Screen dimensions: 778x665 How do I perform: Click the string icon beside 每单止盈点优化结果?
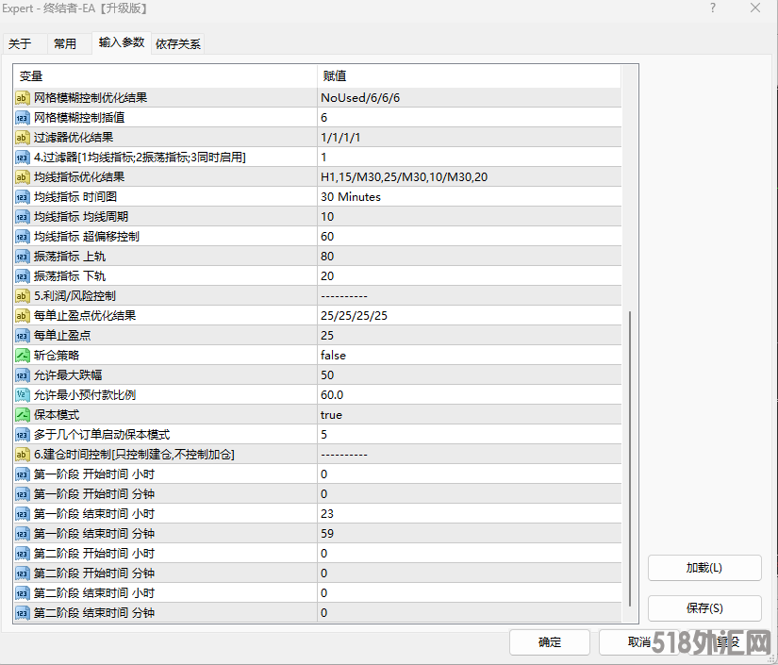23,316
